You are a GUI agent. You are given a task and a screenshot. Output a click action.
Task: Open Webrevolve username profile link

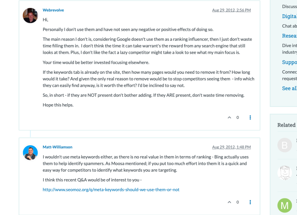tap(53, 10)
